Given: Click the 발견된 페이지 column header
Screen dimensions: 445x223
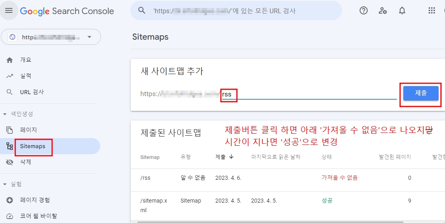Looking at the screenshot, I should pos(395,157).
